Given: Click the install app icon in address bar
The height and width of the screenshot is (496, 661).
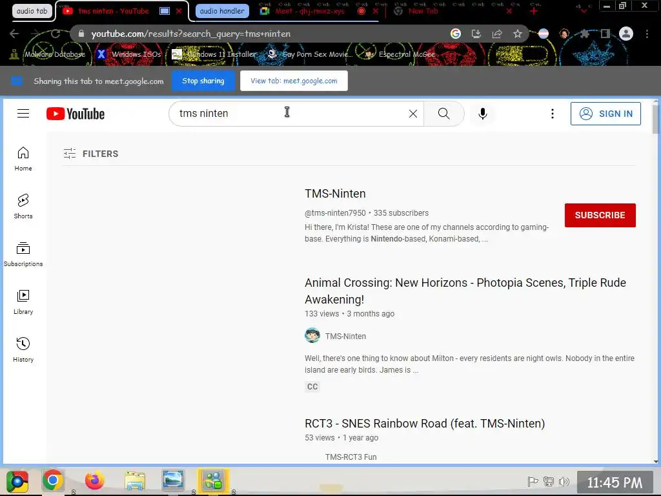Looking at the screenshot, I should click(x=476, y=34).
